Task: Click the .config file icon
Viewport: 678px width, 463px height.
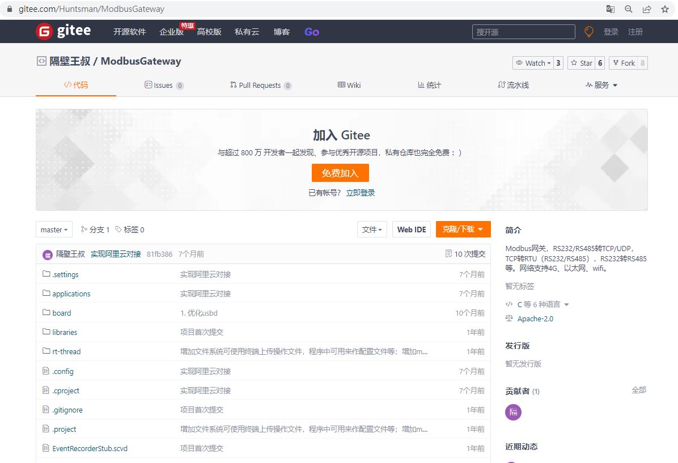Action: 46,371
